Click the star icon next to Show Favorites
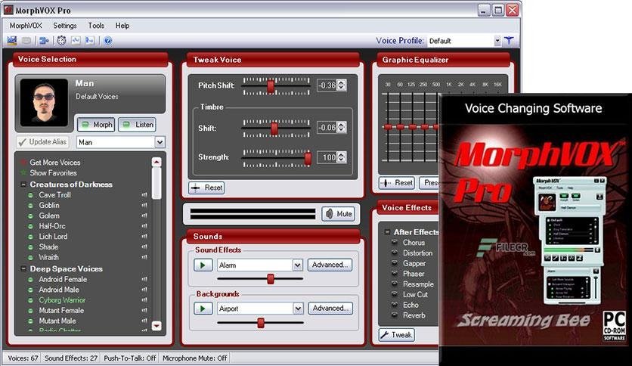The image size is (632, 366). coord(23,173)
